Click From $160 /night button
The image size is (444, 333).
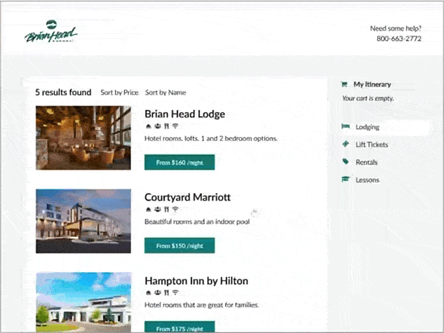coord(179,162)
